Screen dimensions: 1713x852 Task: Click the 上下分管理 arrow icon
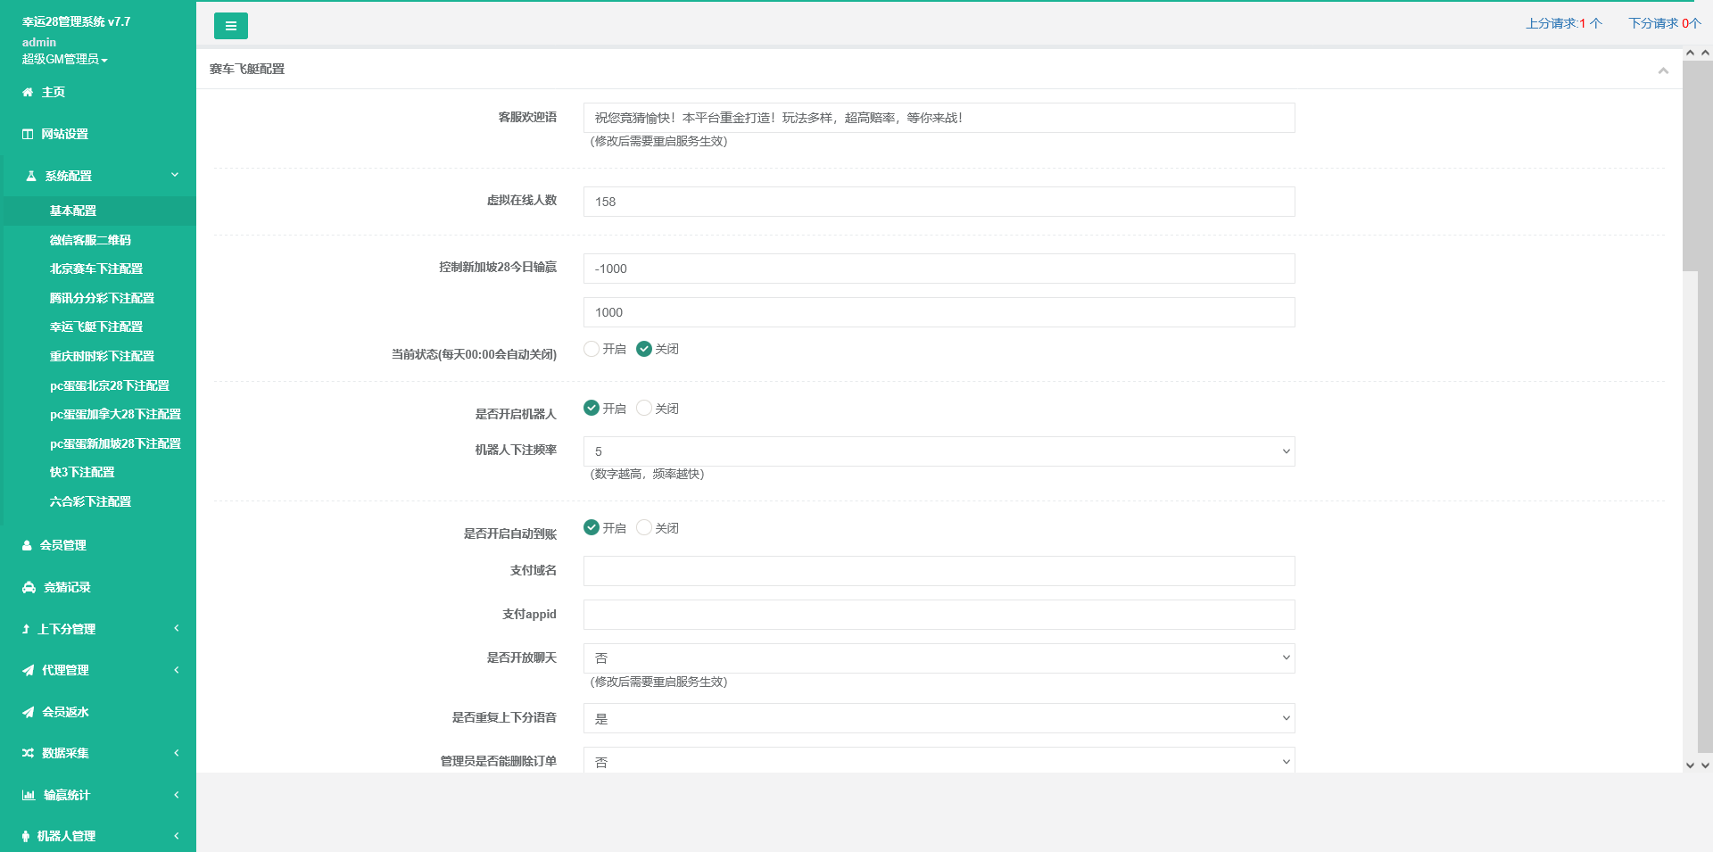point(26,629)
